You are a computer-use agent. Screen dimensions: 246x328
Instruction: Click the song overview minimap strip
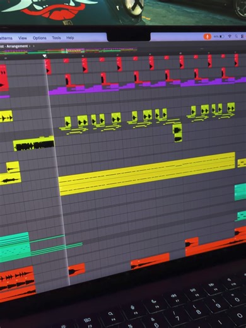(69, 51)
